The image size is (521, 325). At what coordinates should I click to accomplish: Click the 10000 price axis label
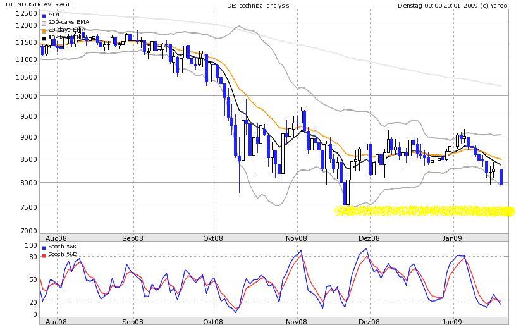tap(27, 96)
